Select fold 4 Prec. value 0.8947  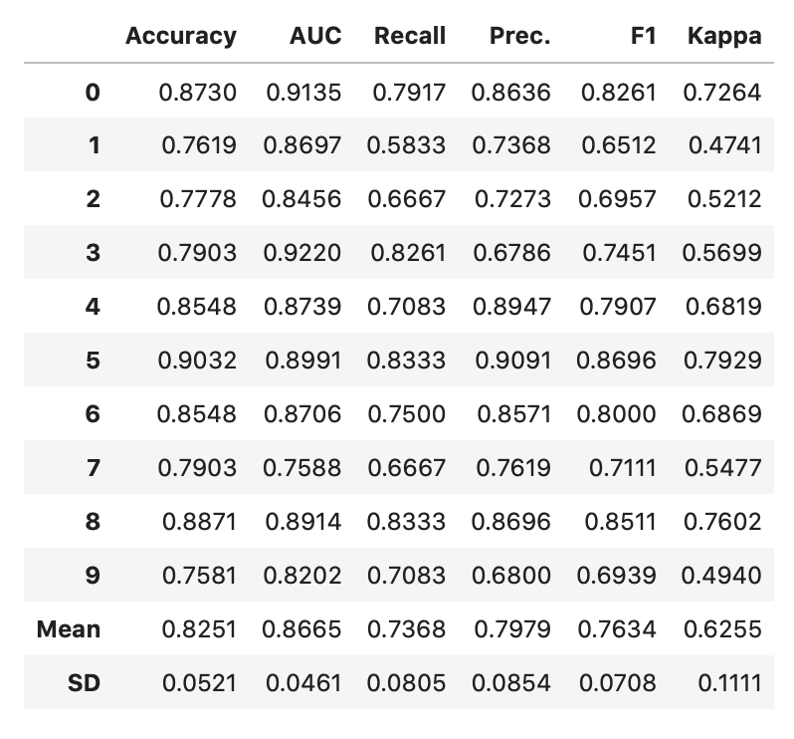(x=512, y=307)
